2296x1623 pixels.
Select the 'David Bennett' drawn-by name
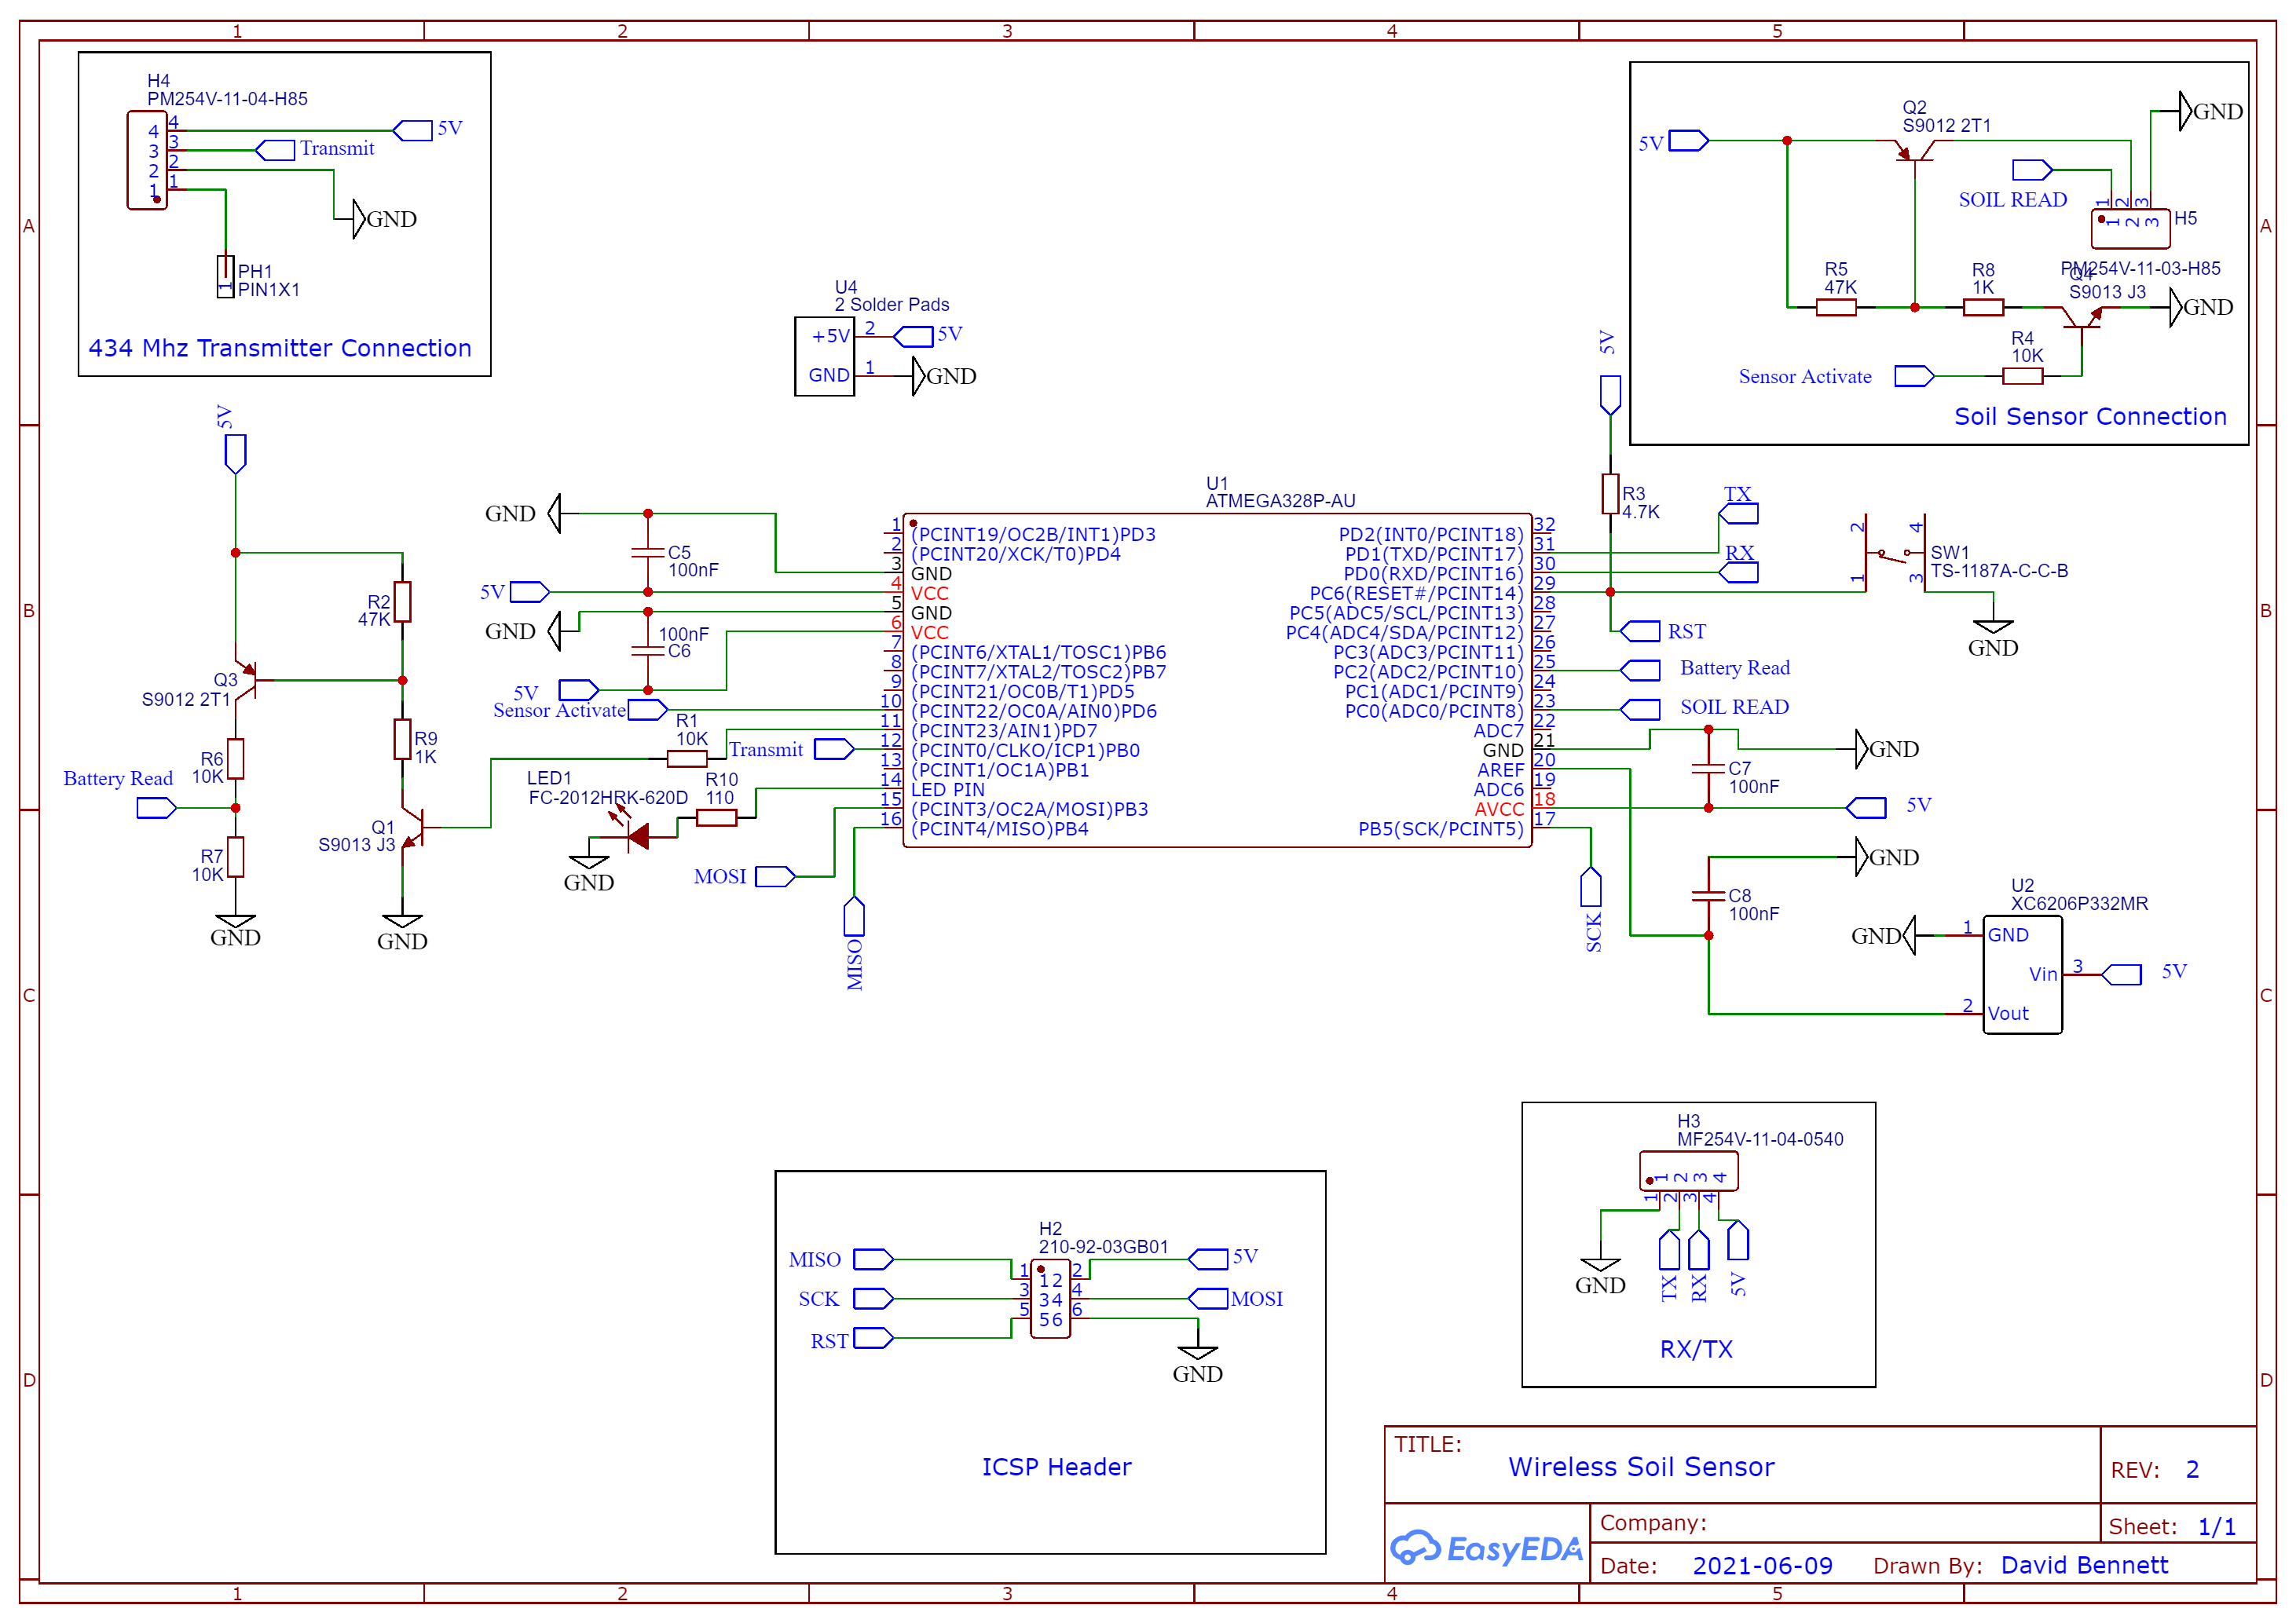2084,1564
